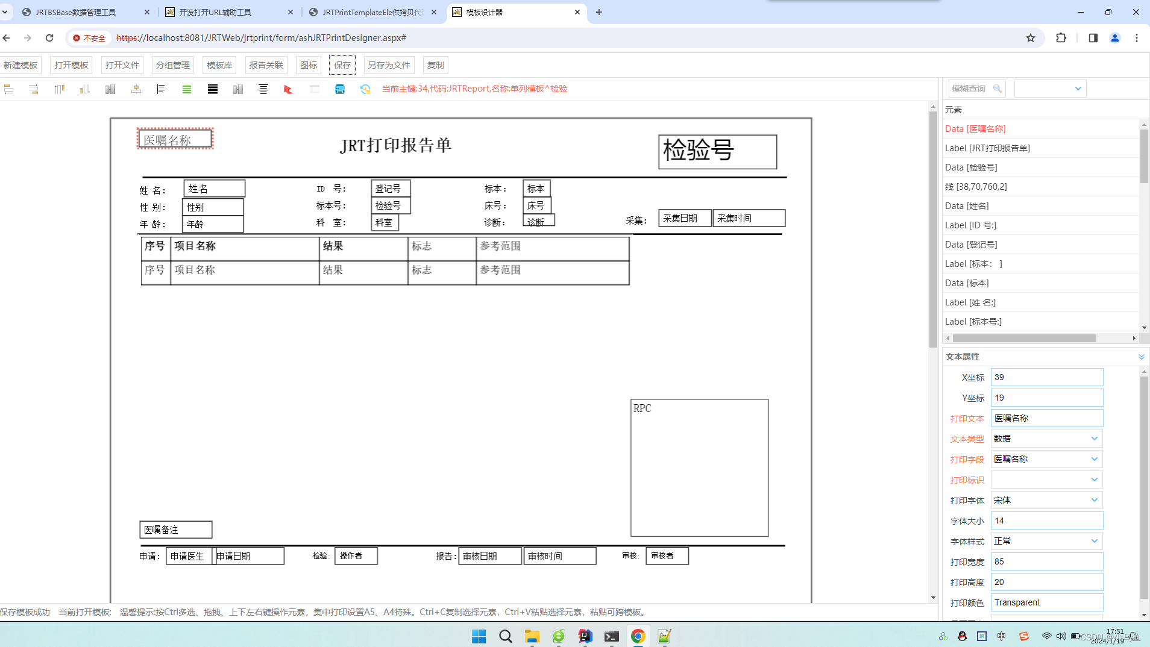Open taskbar Search
Viewport: 1150px width, 647px height.
point(506,636)
